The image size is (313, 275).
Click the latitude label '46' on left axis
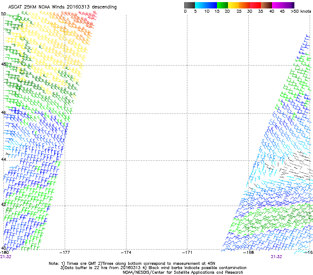pos(3,113)
